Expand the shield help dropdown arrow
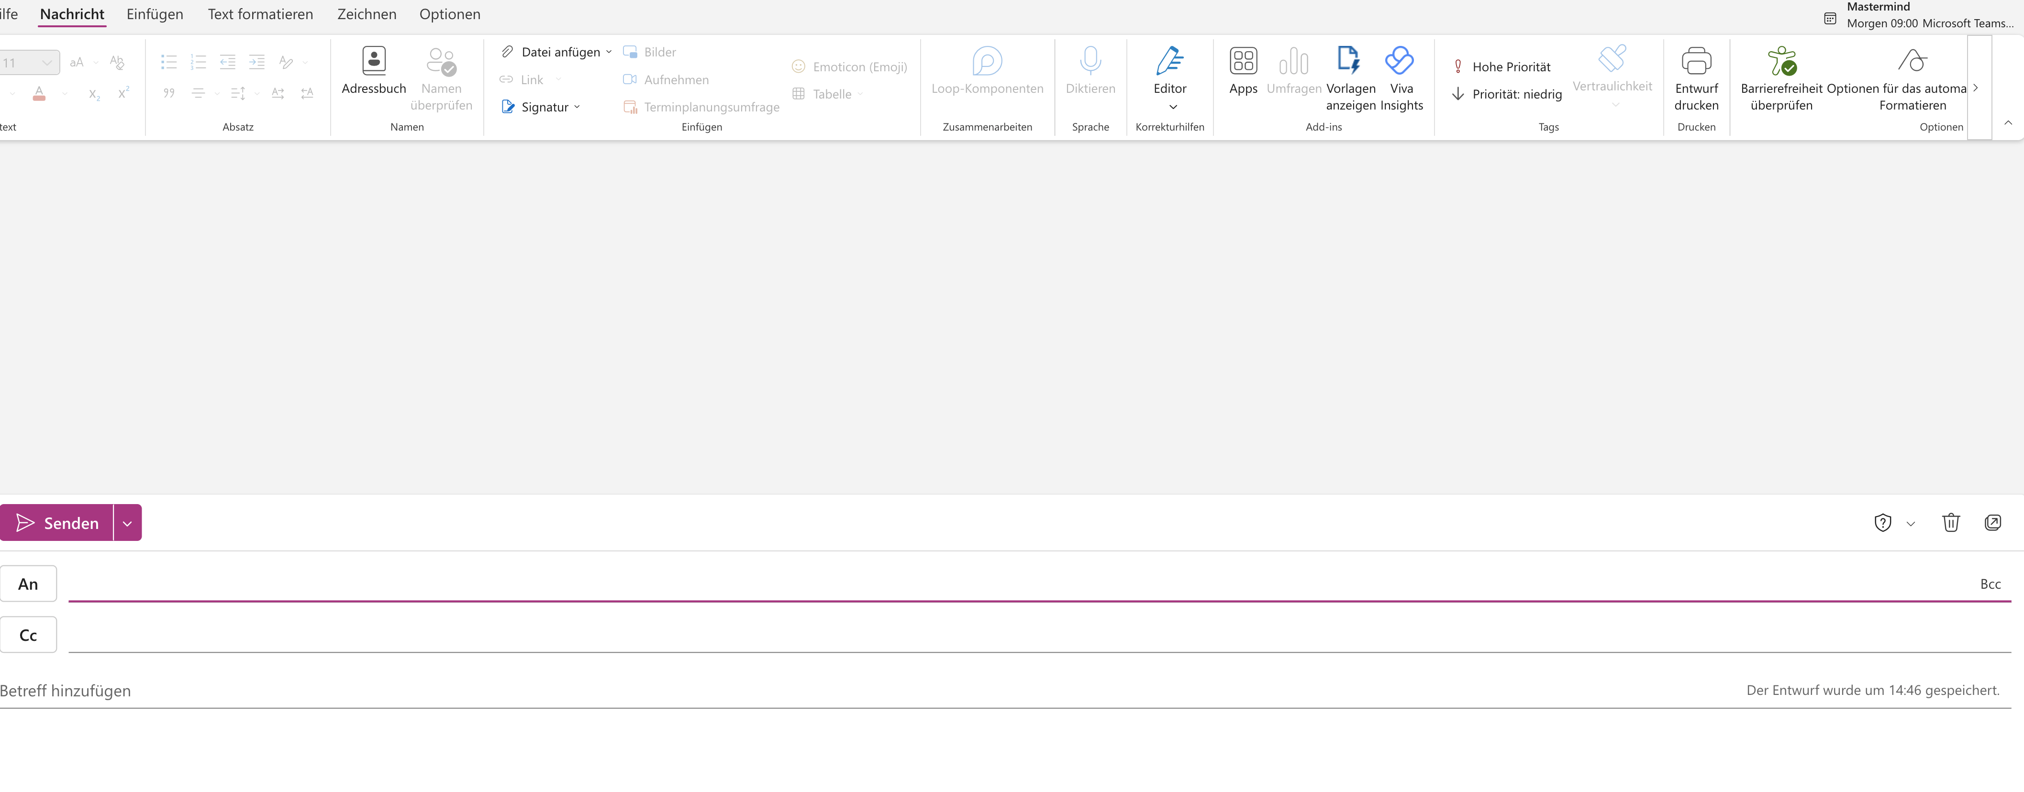The image size is (2024, 792). click(x=1911, y=524)
